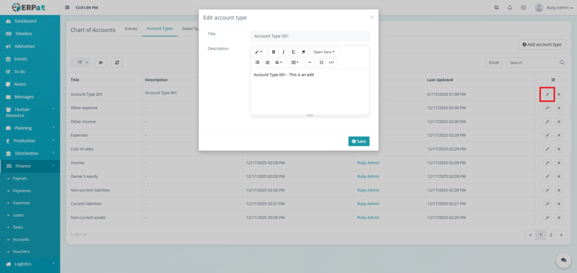
Task: Switch to code view in editor
Action: tap(331, 62)
